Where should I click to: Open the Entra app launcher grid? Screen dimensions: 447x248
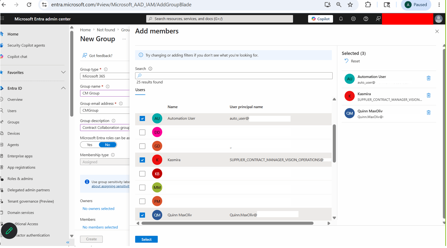[x=2, y=19]
